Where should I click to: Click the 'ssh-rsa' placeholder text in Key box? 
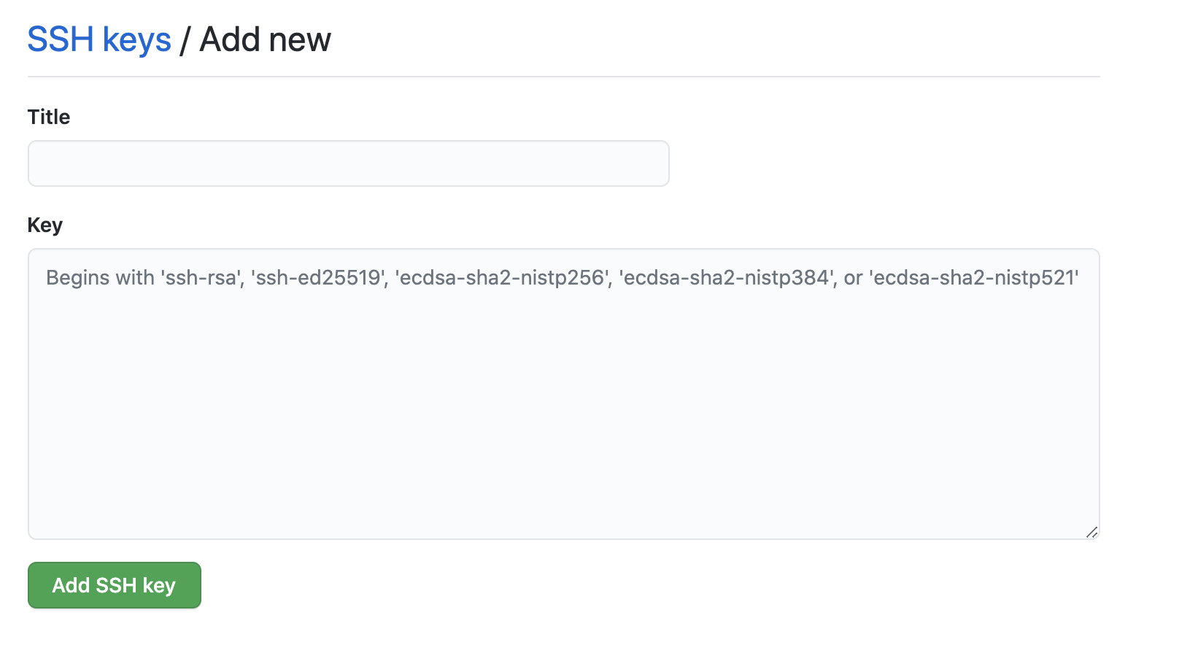pos(202,277)
